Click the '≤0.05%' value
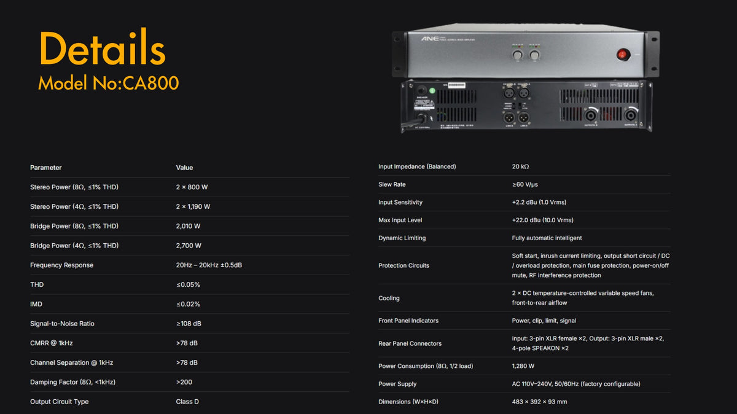Viewport: 737px width, 414px height. (x=188, y=285)
